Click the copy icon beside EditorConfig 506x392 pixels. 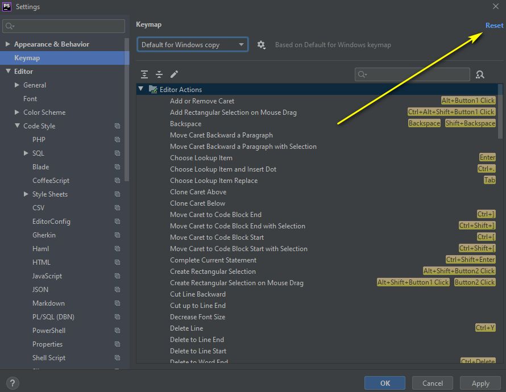point(118,222)
